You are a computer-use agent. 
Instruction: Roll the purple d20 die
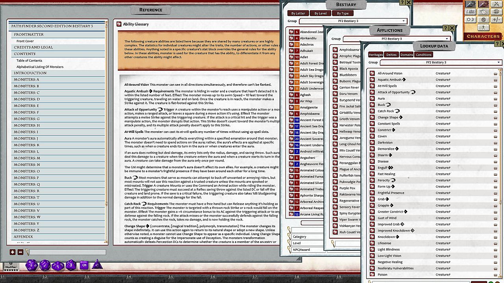31,265
